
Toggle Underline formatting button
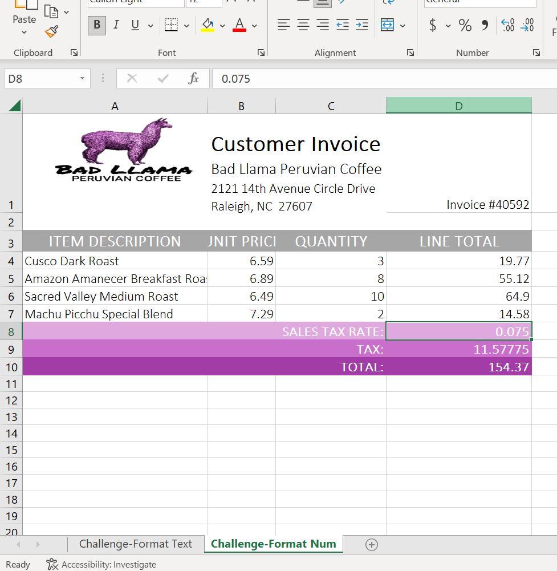pos(135,25)
